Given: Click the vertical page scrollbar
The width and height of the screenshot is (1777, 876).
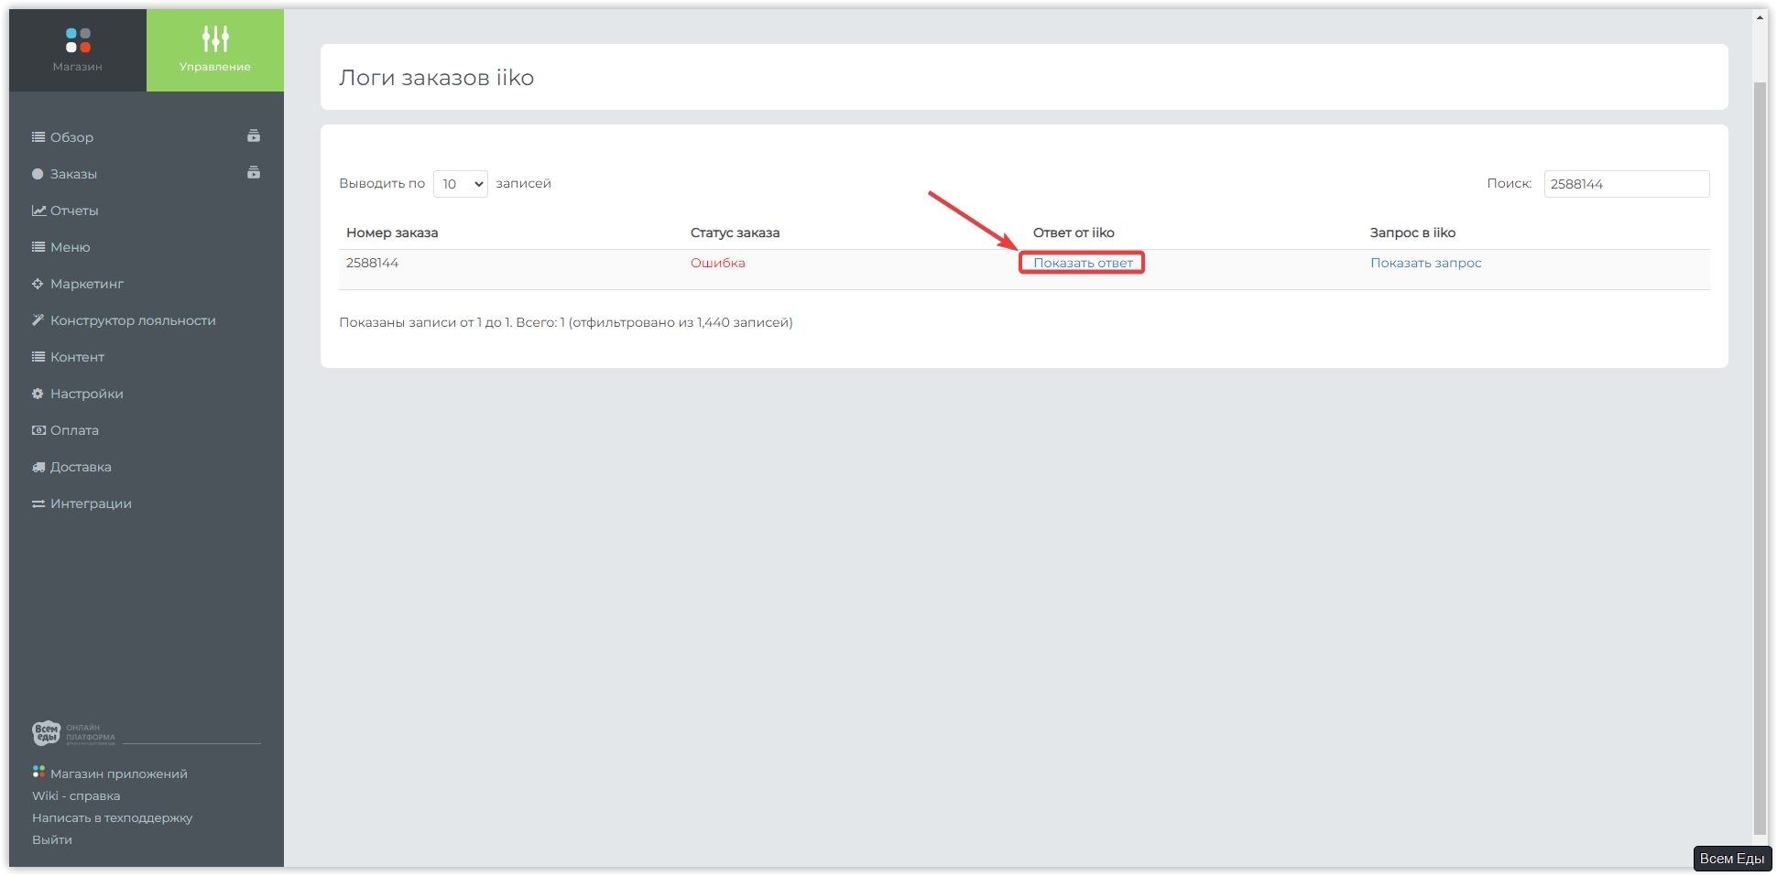Looking at the screenshot, I should pos(1760,458).
